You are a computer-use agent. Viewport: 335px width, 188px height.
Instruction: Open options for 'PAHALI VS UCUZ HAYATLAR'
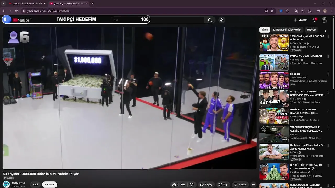coord(328,56)
